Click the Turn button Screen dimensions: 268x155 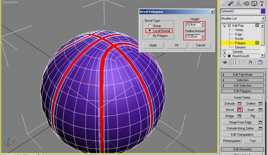coord(253,141)
